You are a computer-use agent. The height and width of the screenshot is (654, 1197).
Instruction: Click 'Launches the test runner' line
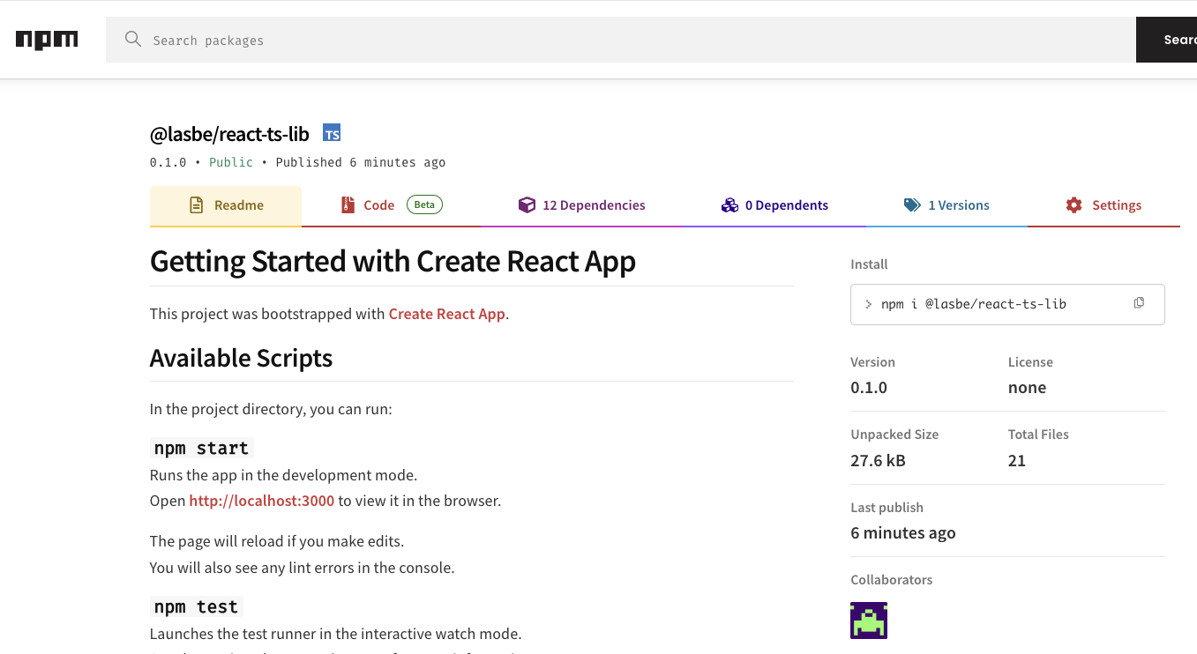[x=336, y=634]
